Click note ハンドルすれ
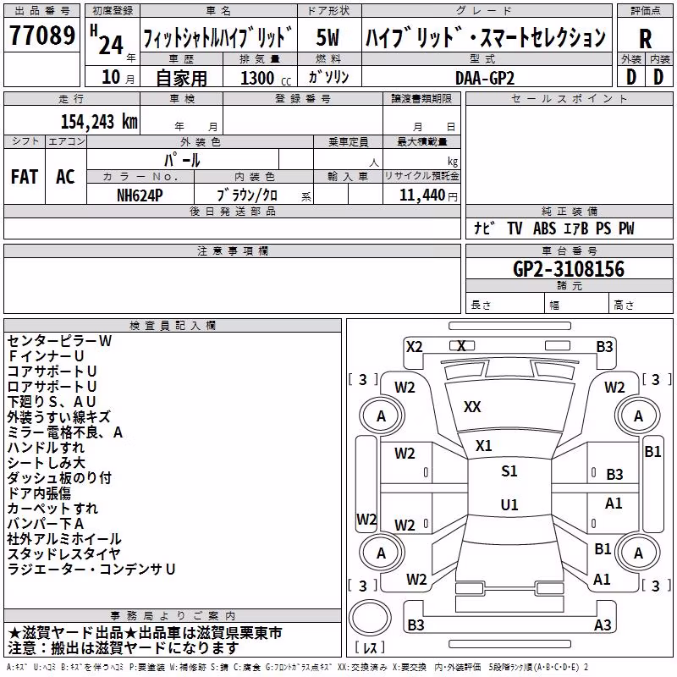677x677 pixels. pyautogui.click(x=46, y=448)
